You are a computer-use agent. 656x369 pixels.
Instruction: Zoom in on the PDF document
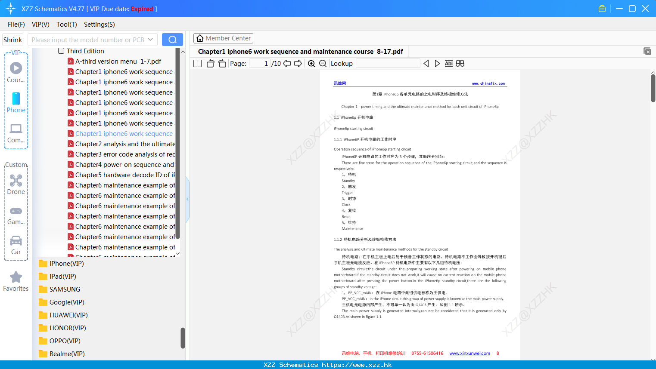click(x=311, y=64)
